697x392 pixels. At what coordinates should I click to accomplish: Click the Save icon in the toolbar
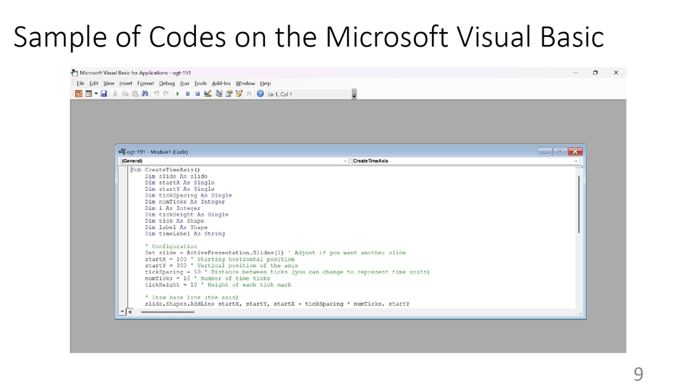point(104,94)
